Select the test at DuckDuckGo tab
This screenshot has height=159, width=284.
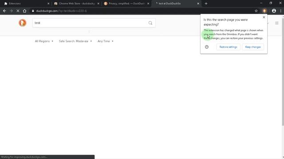tap(176, 4)
